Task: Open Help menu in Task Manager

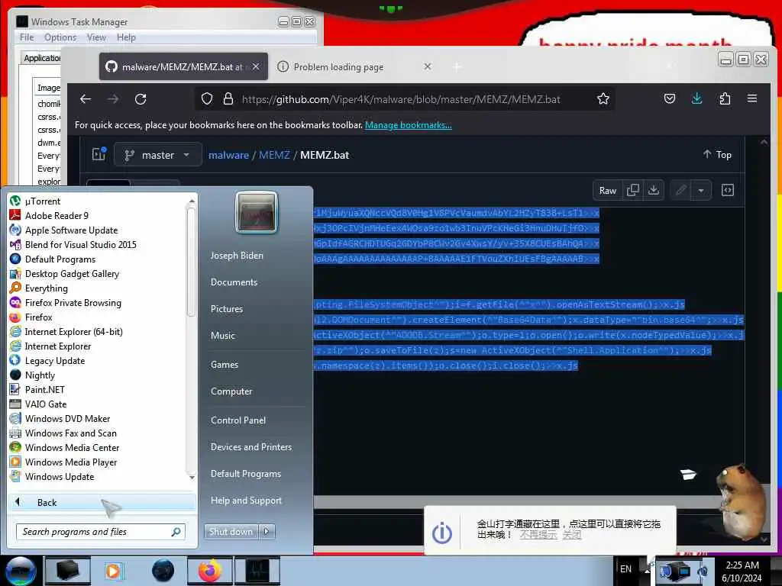Action: [x=126, y=37]
